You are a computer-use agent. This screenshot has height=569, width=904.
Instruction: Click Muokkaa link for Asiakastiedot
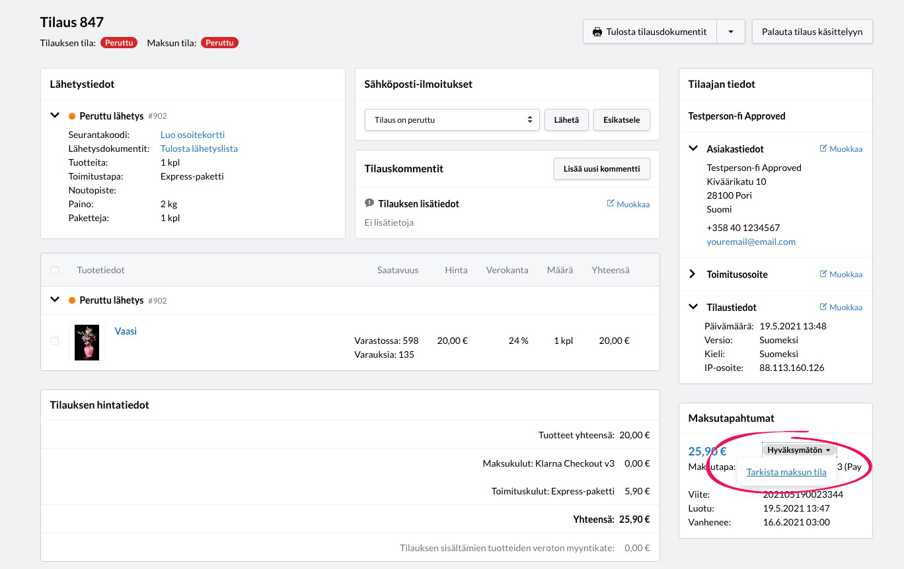click(x=846, y=149)
